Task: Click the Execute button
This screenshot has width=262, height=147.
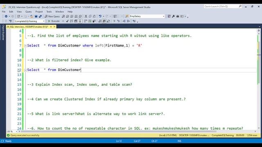Action: 54,21
